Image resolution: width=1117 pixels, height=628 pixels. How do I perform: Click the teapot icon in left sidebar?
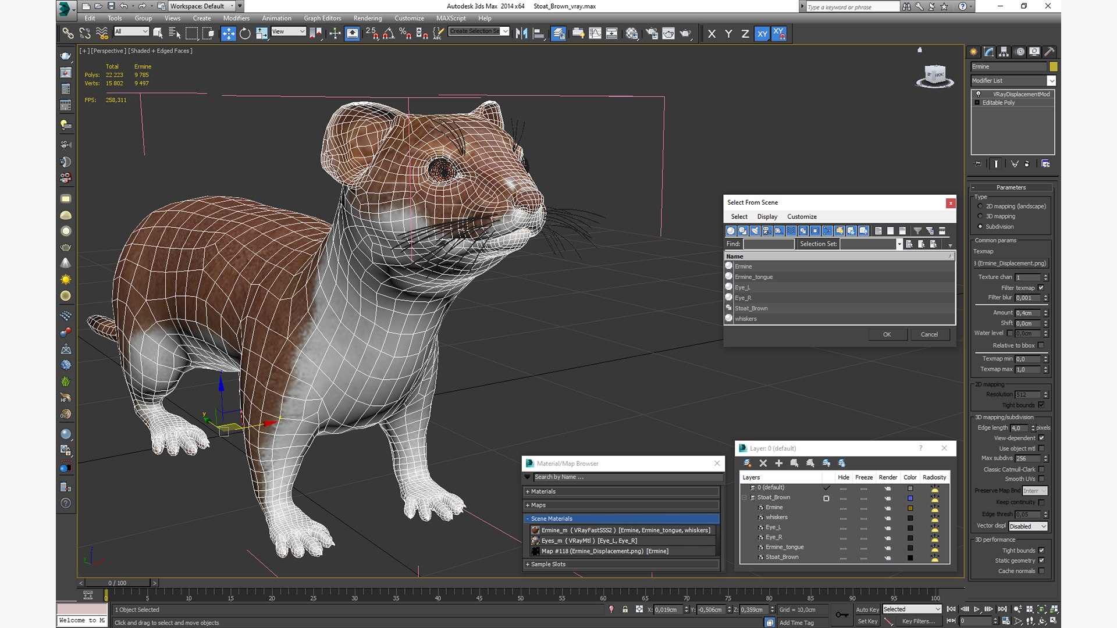[x=66, y=56]
